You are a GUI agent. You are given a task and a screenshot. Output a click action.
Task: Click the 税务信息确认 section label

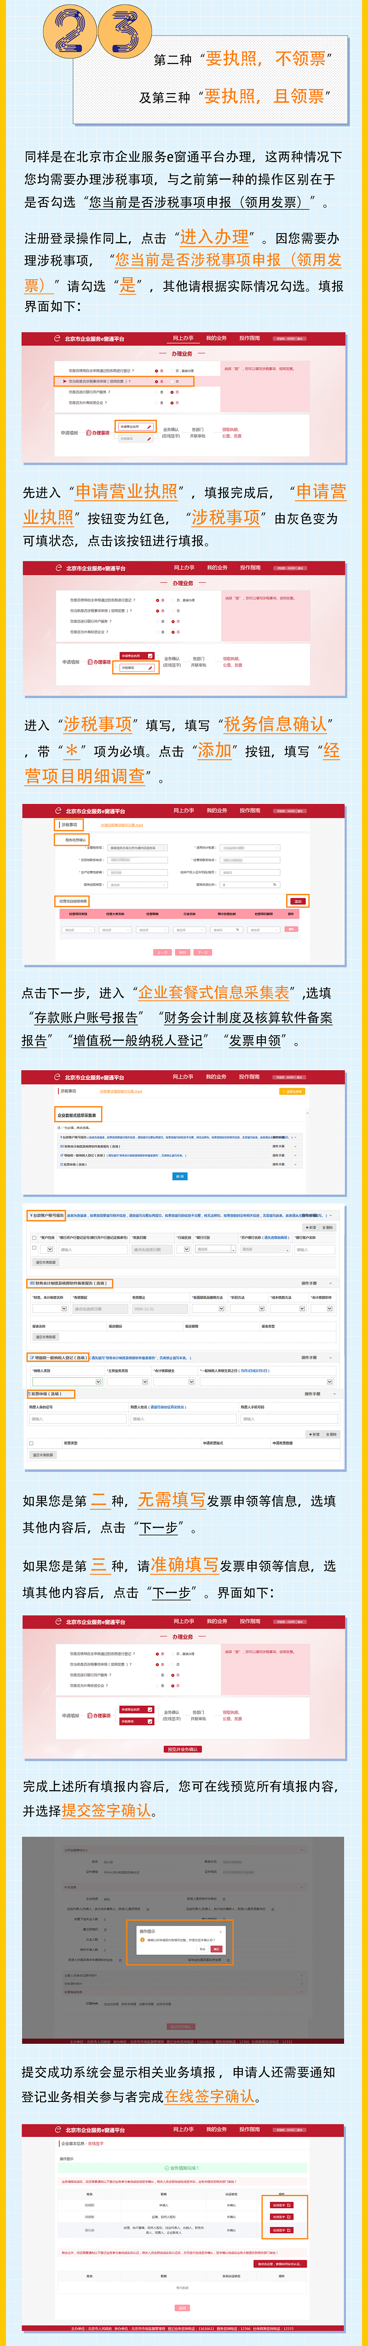coord(75,840)
